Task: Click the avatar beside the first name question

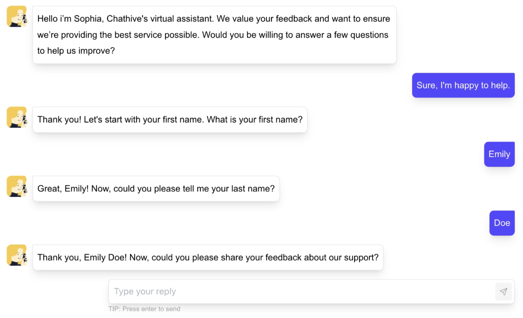Action: tap(17, 117)
